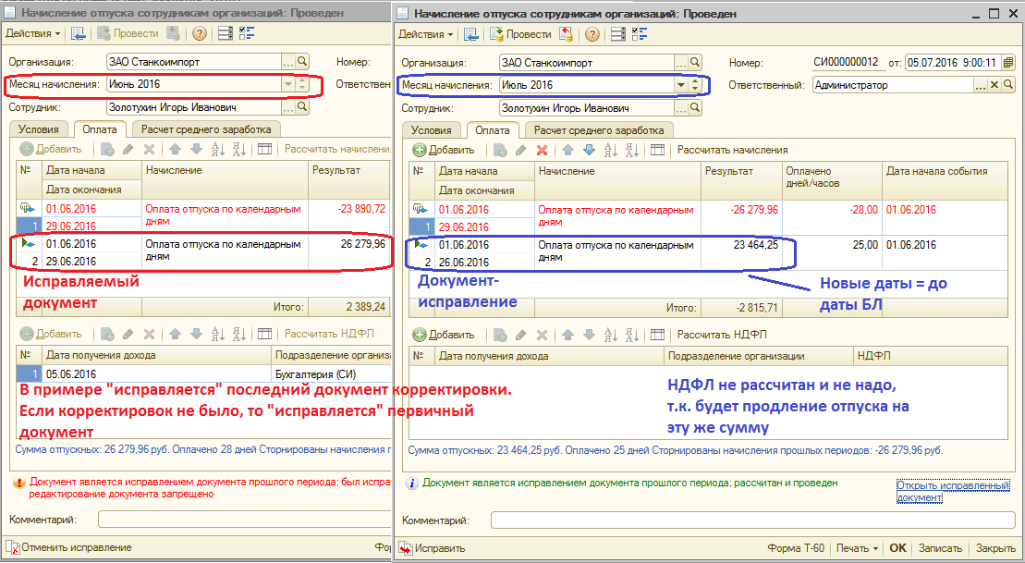1025x563 pixels.
Task: Click the red X delete icon in right accruals toolbar
Action: pyautogui.click(x=542, y=150)
